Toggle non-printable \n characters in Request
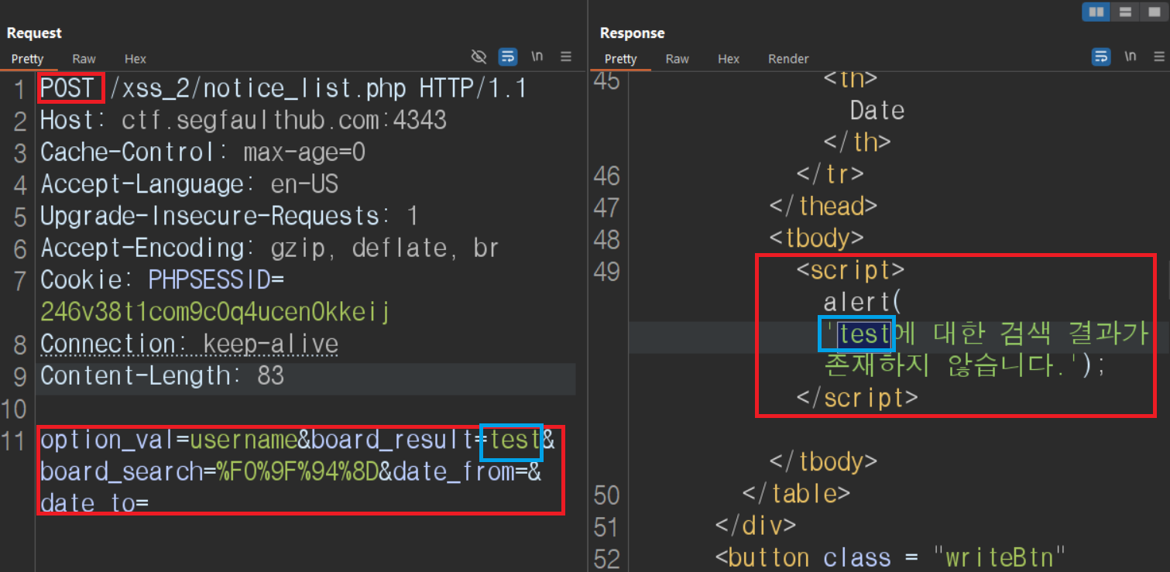This screenshot has height=572, width=1170. [x=537, y=57]
